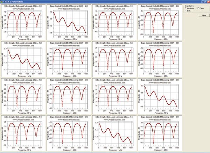The width and height of the screenshot is (210, 153).
Task: Close the window with the red X
Action: coord(208,2)
